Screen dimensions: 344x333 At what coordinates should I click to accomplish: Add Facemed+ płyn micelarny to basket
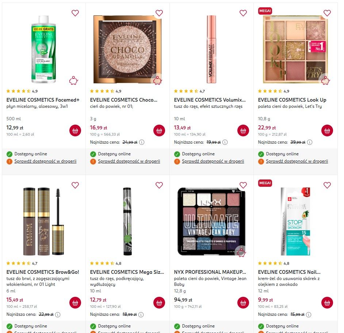75,130
